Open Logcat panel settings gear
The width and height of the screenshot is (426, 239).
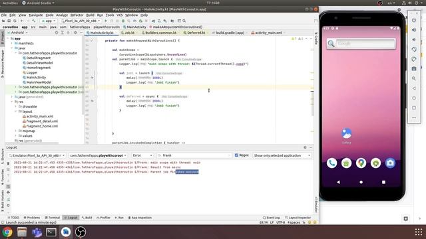point(305,147)
